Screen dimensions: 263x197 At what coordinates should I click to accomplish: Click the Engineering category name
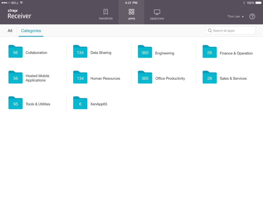[165, 53]
